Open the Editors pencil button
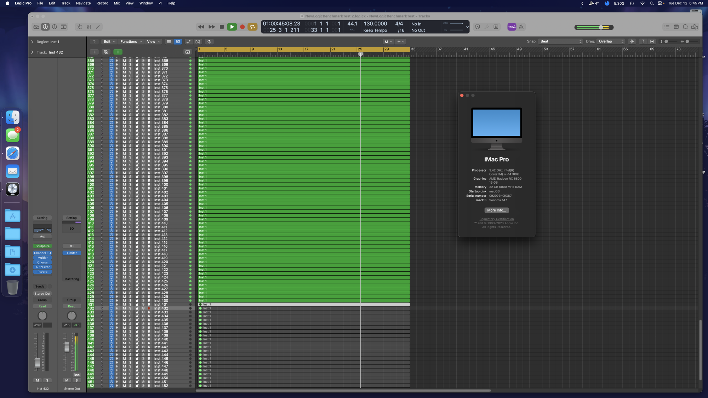 [x=98, y=27]
